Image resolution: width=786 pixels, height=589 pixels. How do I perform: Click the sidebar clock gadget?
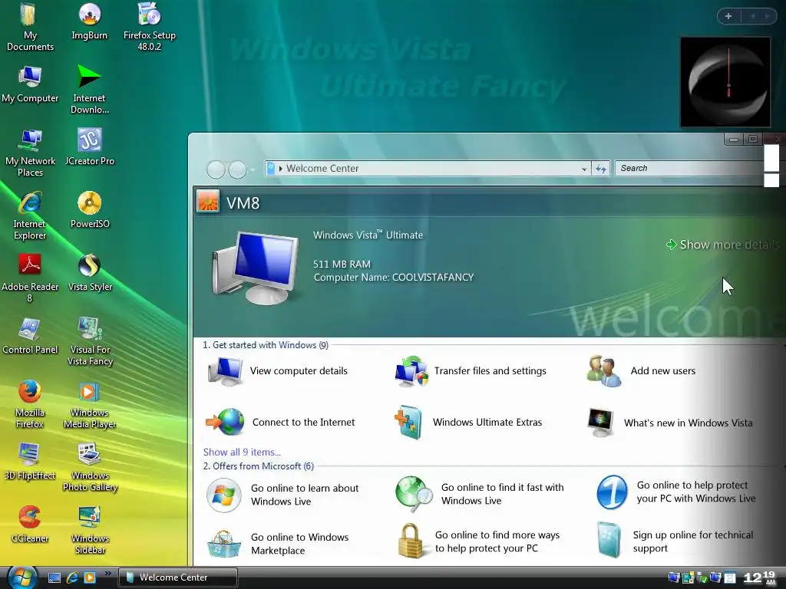(x=725, y=81)
